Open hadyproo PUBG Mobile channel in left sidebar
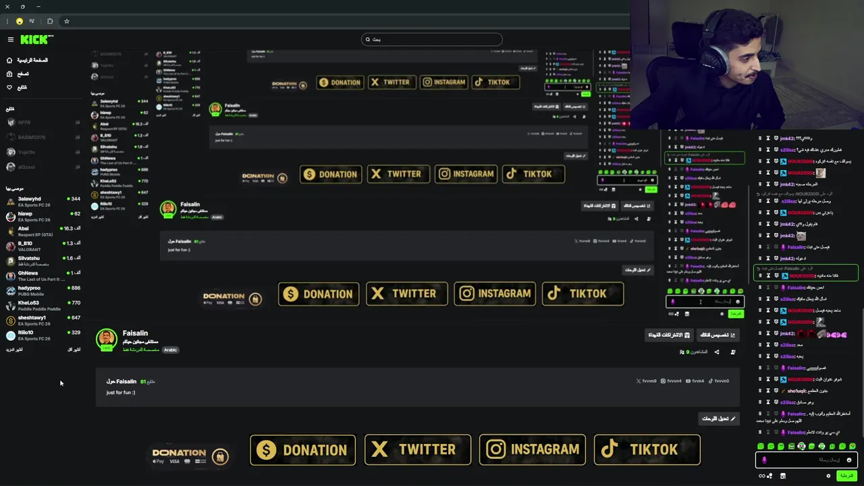This screenshot has height=486, width=864. pyautogui.click(x=43, y=291)
